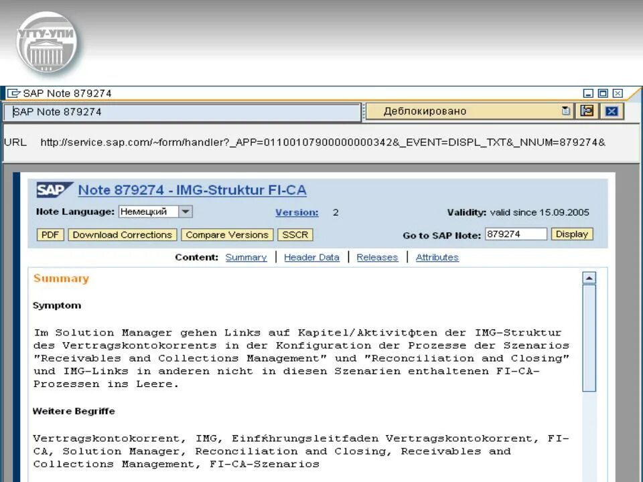This screenshot has height=482, width=643.
Task: Click the Немецкий language combo box
Action: [155, 212]
